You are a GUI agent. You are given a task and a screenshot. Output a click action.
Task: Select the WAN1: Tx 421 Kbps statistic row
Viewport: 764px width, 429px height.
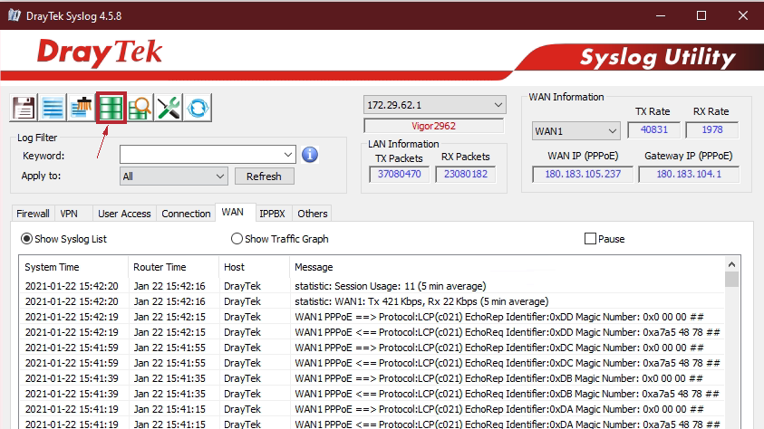[x=372, y=301]
